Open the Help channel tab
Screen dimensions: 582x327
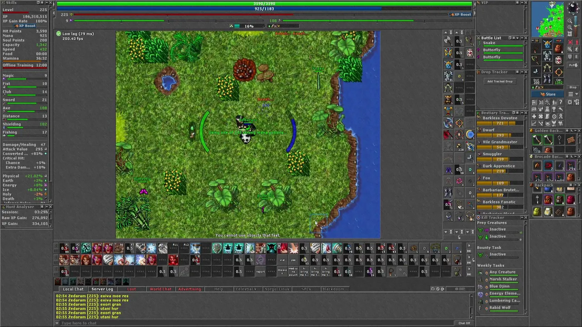tap(219, 289)
